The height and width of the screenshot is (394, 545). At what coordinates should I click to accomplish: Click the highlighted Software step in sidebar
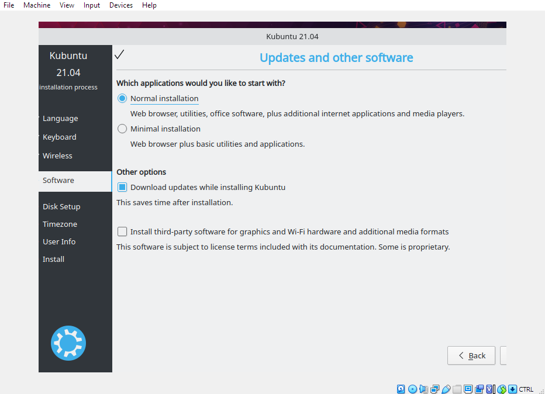click(75, 181)
